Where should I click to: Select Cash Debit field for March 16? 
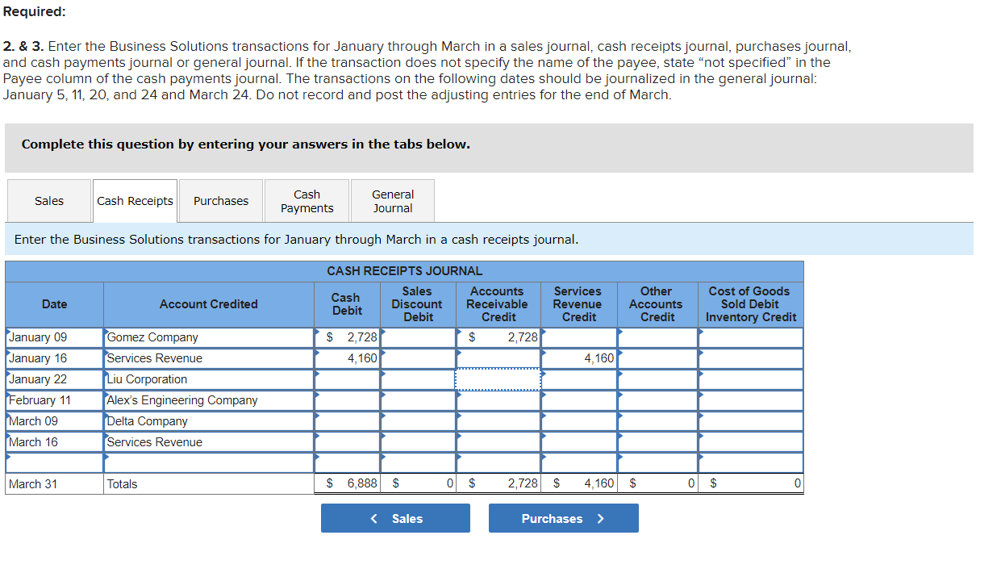pyautogui.click(x=347, y=442)
